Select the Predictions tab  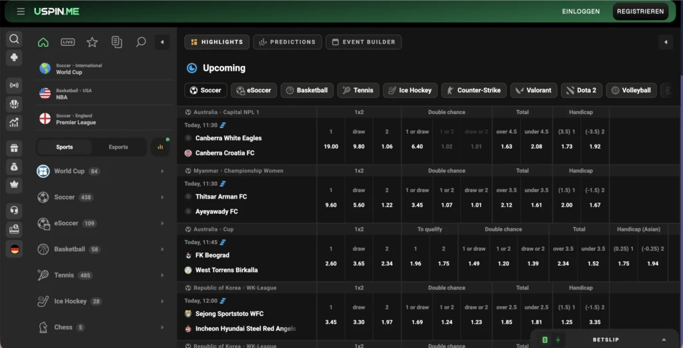(x=287, y=42)
